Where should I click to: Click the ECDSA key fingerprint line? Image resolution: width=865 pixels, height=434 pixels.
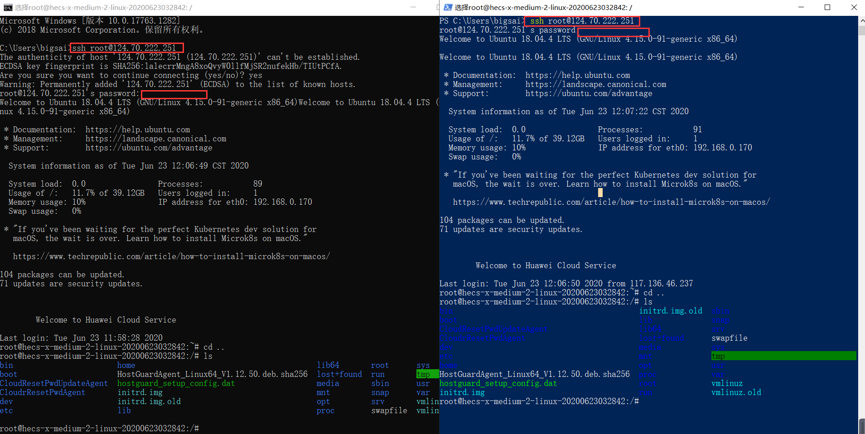point(171,66)
